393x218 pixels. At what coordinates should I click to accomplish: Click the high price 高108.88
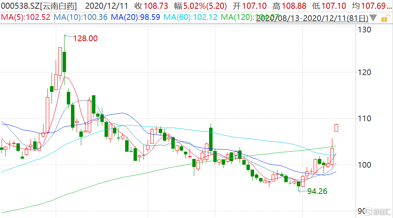(289, 6)
